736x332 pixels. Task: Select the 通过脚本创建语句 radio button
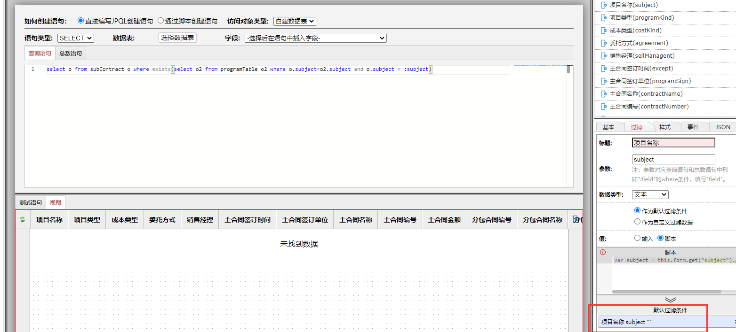pos(161,21)
